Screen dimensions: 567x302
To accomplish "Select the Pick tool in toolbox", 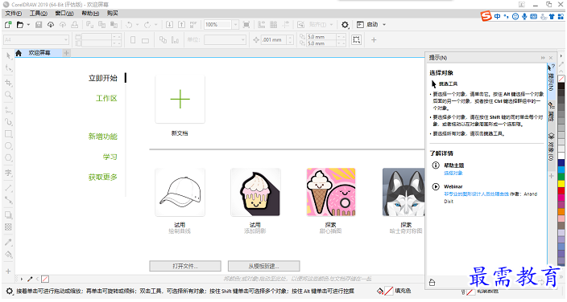I will click(8, 56).
